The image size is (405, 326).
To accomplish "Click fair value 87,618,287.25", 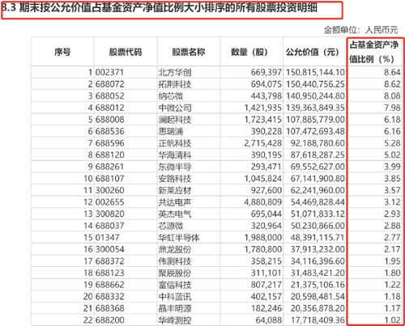I will [318, 155].
